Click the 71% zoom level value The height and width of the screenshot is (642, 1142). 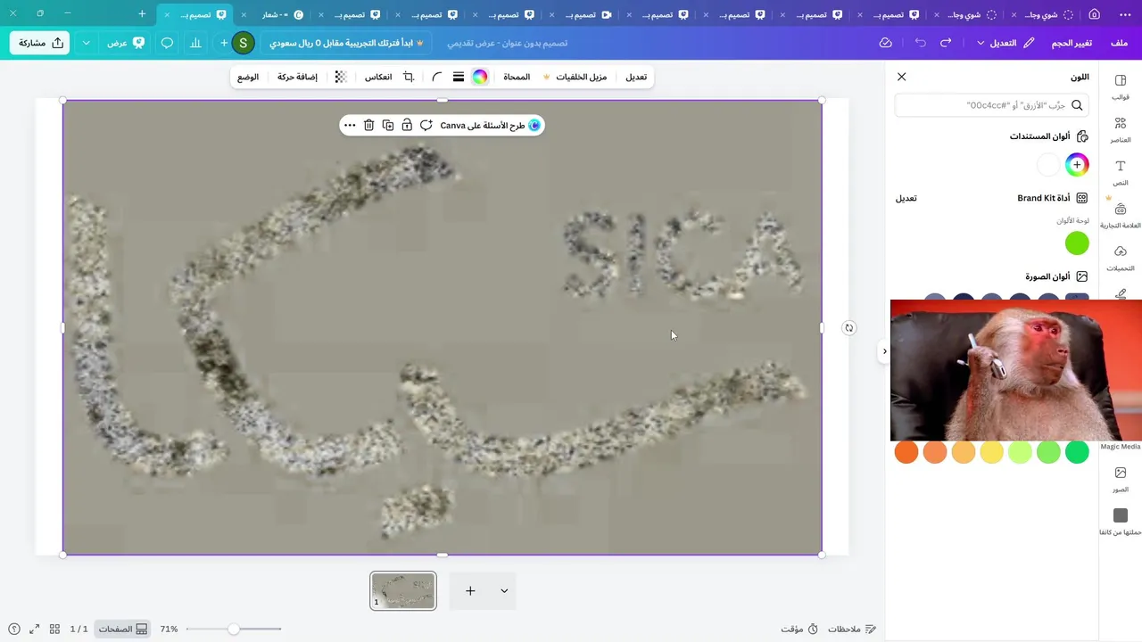[169, 629]
